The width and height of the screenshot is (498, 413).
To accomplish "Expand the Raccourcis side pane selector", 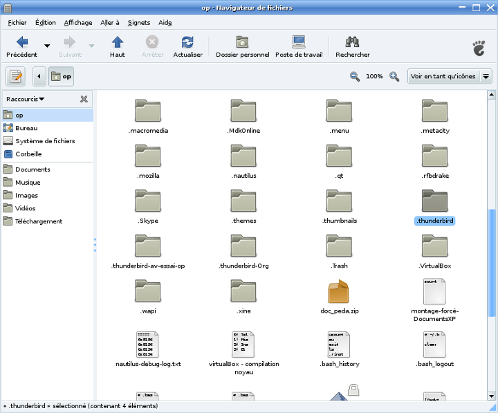I will click(x=26, y=99).
